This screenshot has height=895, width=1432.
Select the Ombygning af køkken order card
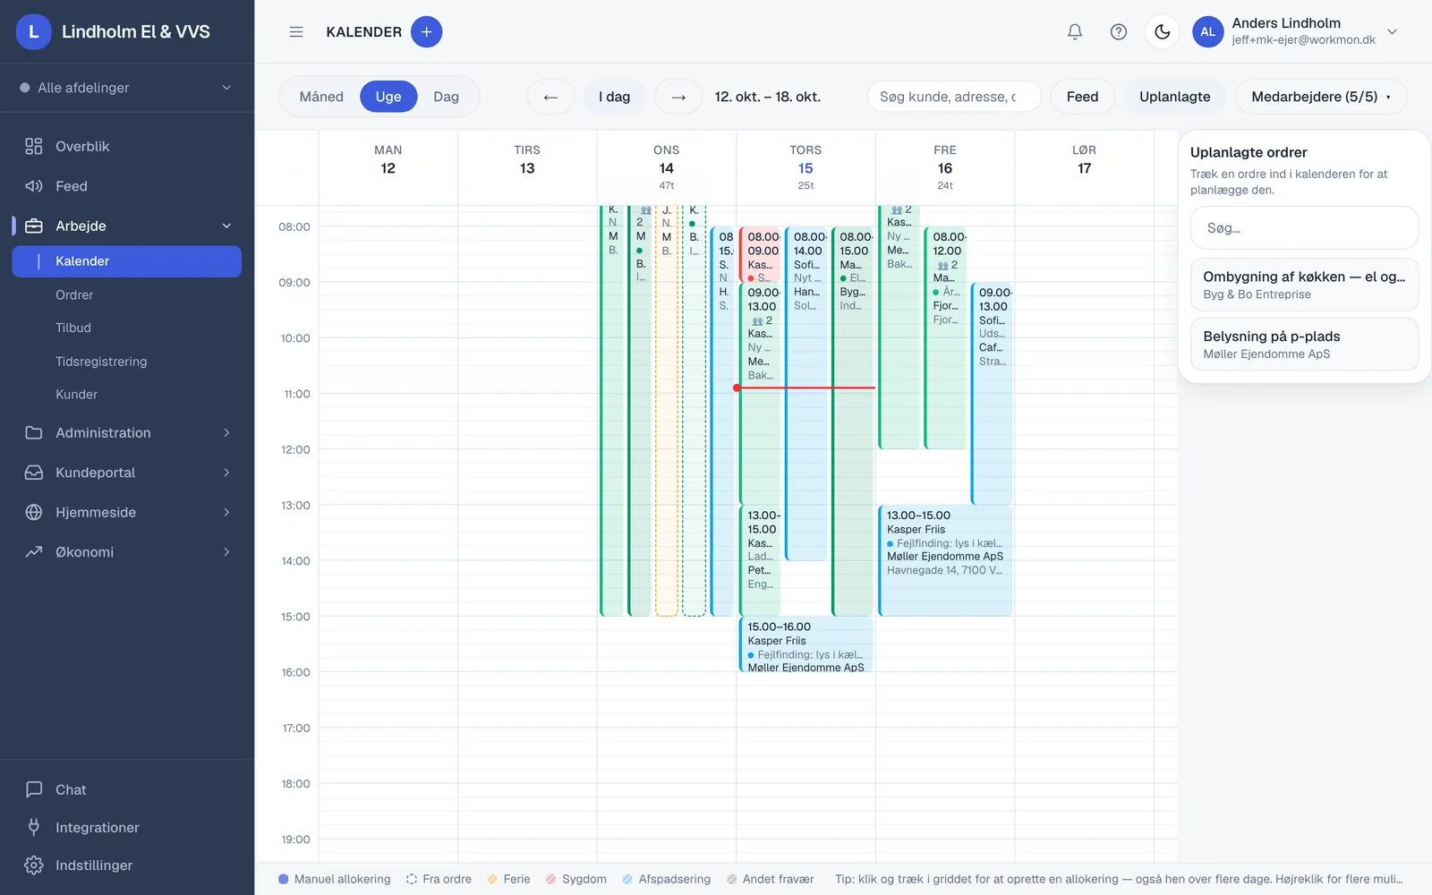(x=1304, y=285)
